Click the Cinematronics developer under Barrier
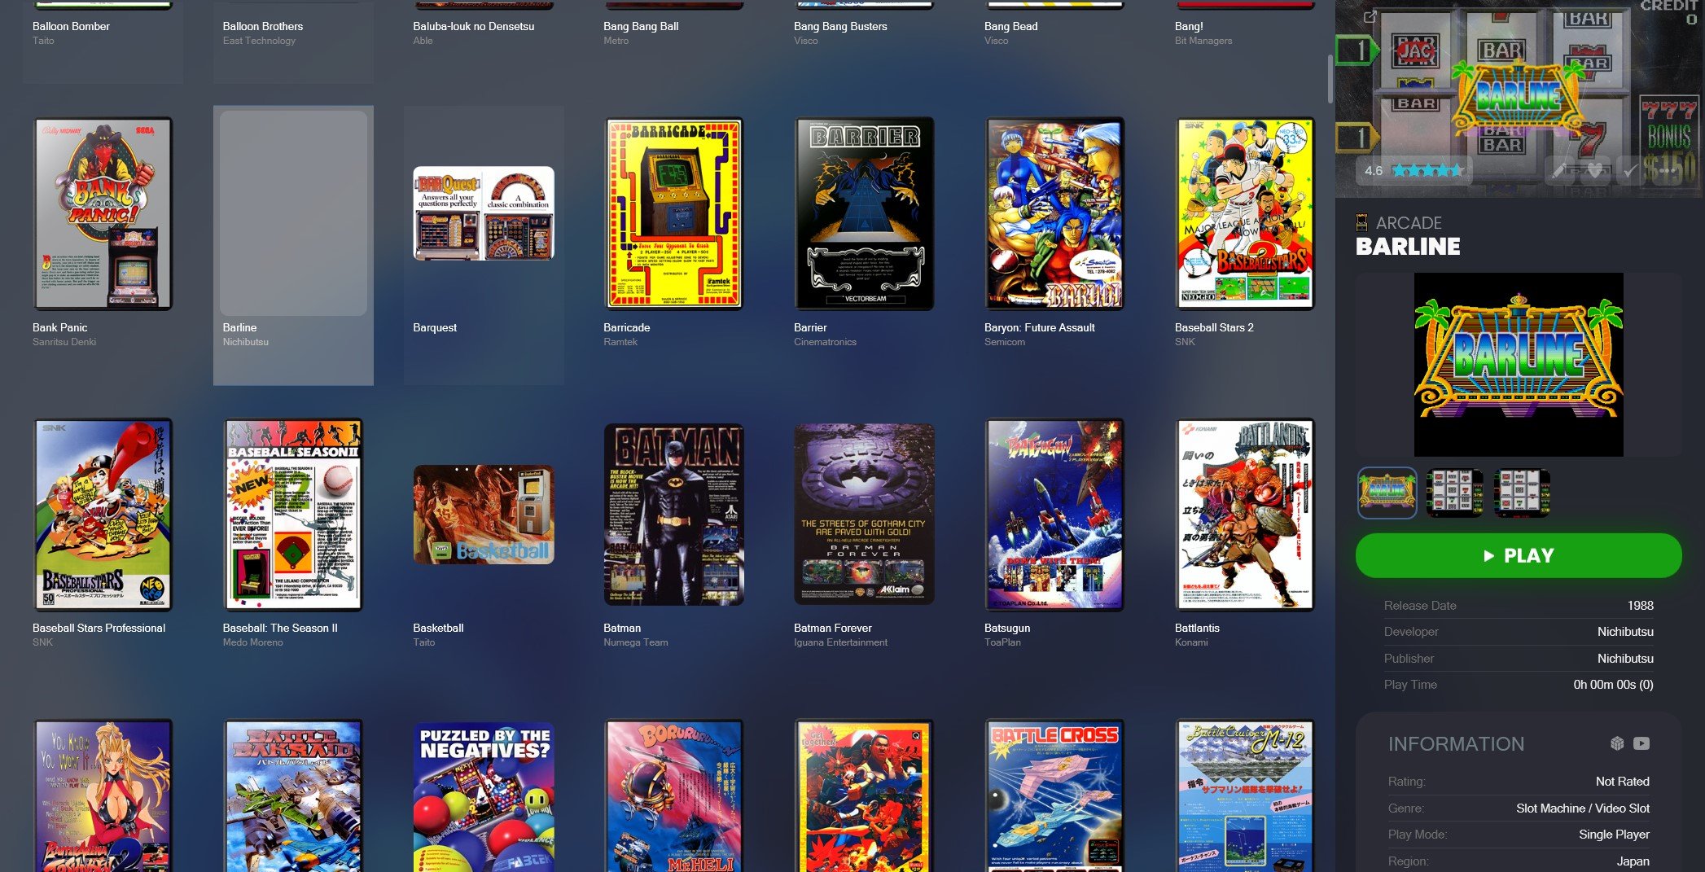This screenshot has width=1705, height=872. [825, 342]
